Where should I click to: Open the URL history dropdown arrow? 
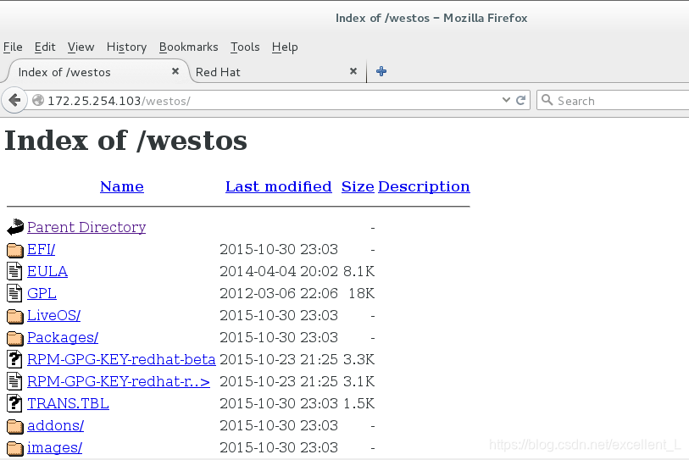506,100
